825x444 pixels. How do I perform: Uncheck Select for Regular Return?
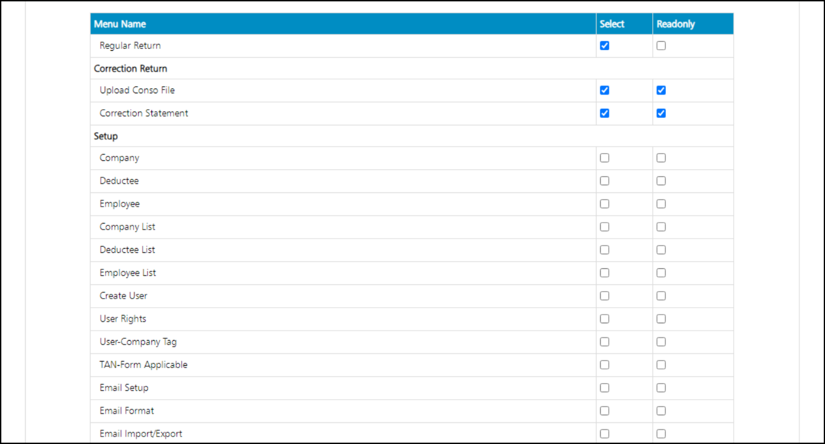pyautogui.click(x=604, y=45)
